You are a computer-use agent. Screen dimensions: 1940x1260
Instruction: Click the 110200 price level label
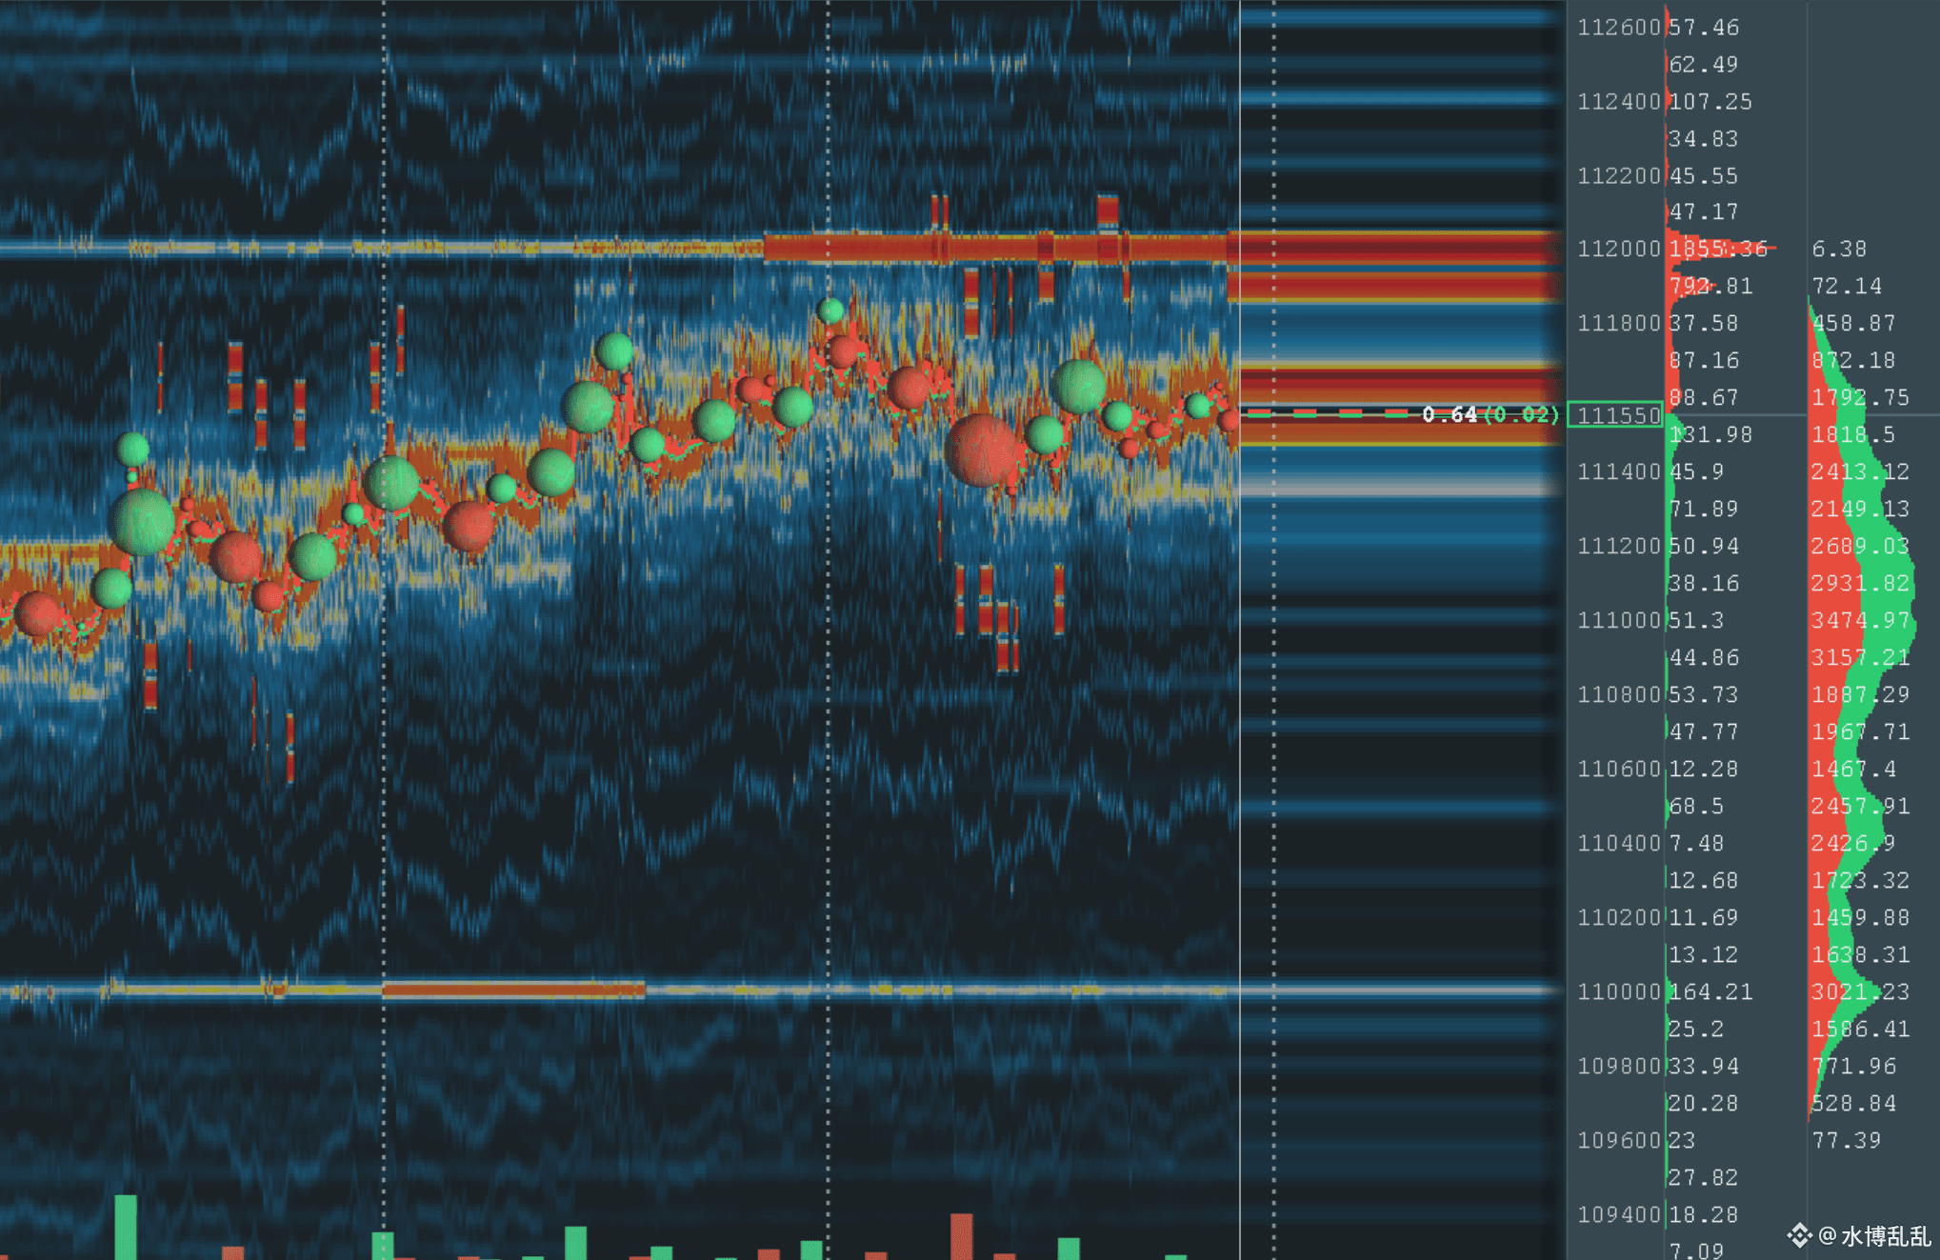click(x=1618, y=918)
